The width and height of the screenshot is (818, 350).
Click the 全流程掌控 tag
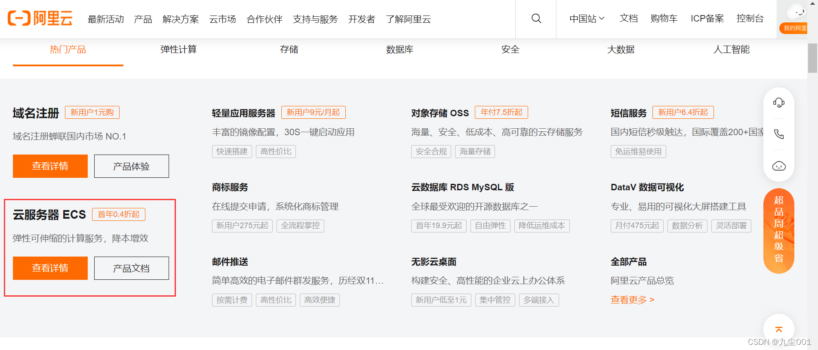[301, 226]
